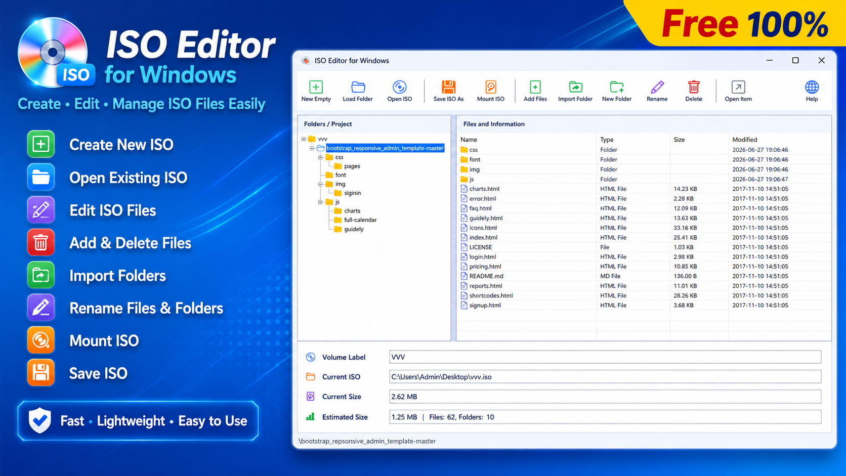The width and height of the screenshot is (846, 476).
Task: Select the js folder row in file list
Action: 644,179
